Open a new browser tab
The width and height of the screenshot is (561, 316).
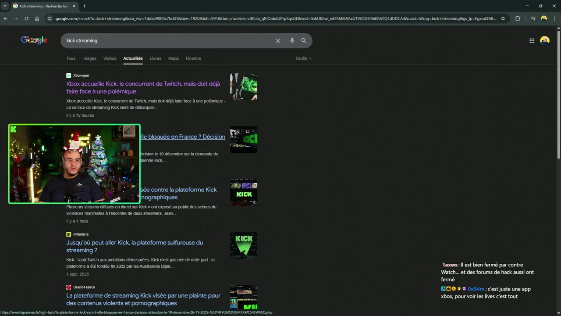[84, 6]
